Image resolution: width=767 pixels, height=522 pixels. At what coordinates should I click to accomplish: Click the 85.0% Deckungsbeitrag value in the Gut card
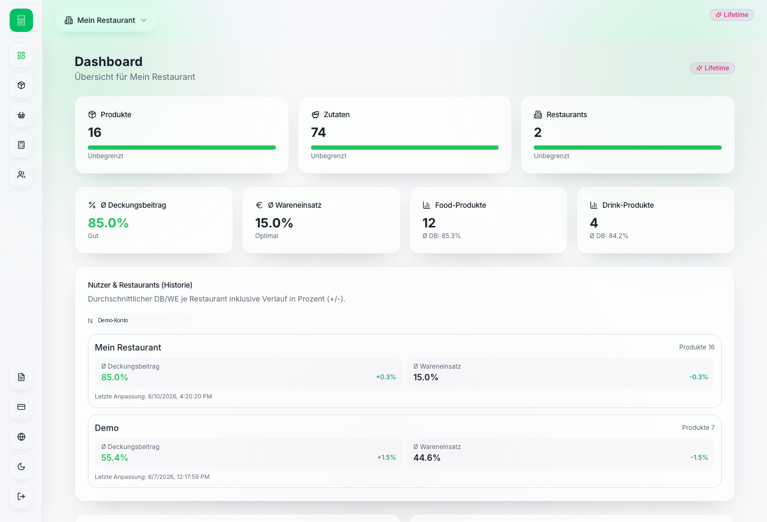[108, 223]
